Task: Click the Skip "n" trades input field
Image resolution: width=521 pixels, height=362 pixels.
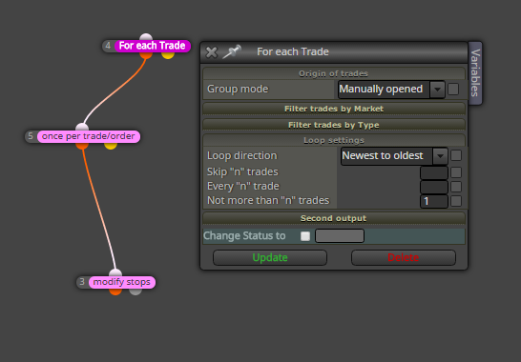Action: (x=434, y=172)
